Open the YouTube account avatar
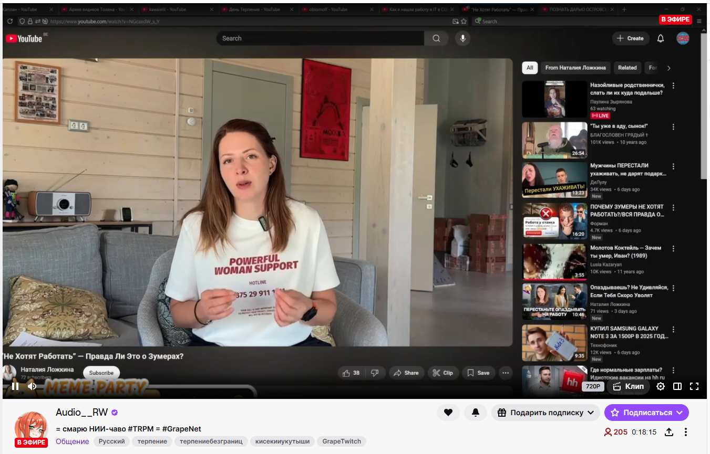This screenshot has width=710, height=454. [x=683, y=38]
